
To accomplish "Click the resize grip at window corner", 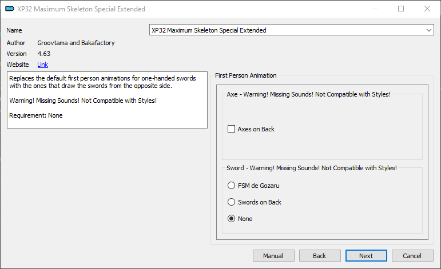I will (x=438, y=266).
